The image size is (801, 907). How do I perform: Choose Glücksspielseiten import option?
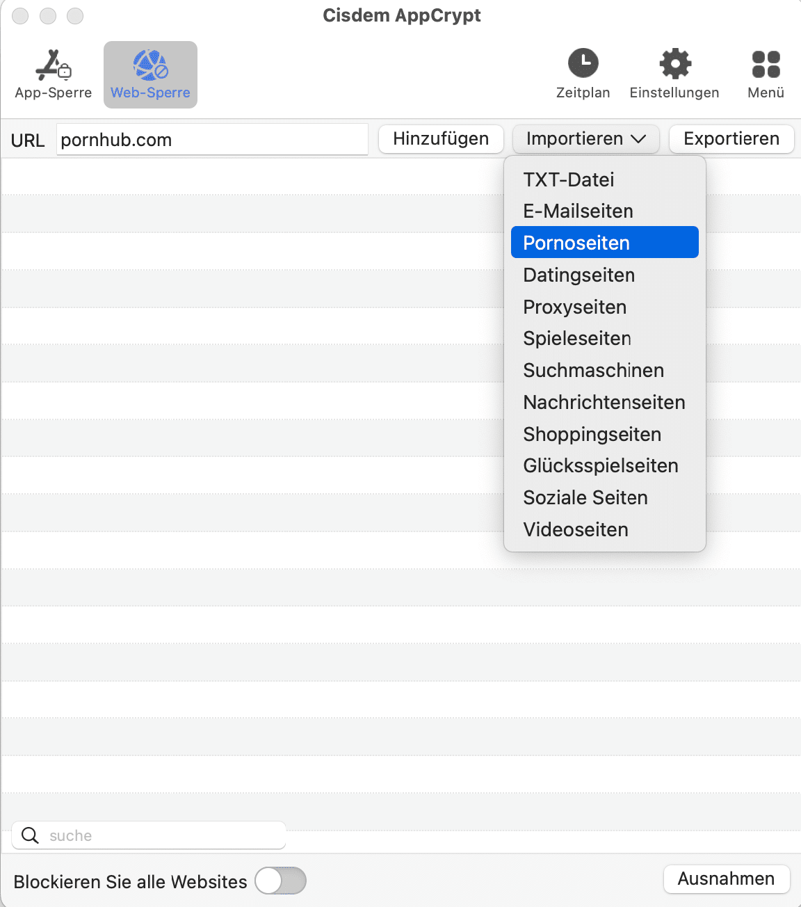point(601,465)
